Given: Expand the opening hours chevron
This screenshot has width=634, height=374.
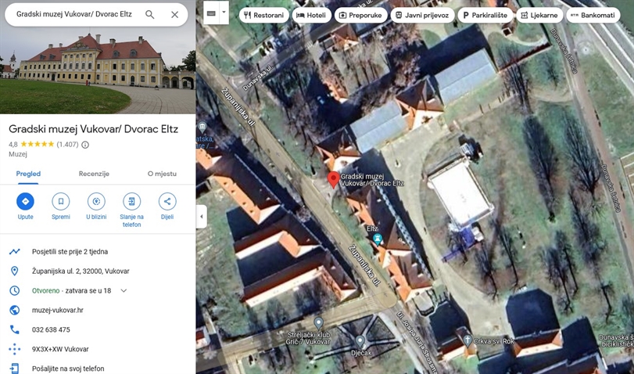Looking at the screenshot, I should point(124,290).
